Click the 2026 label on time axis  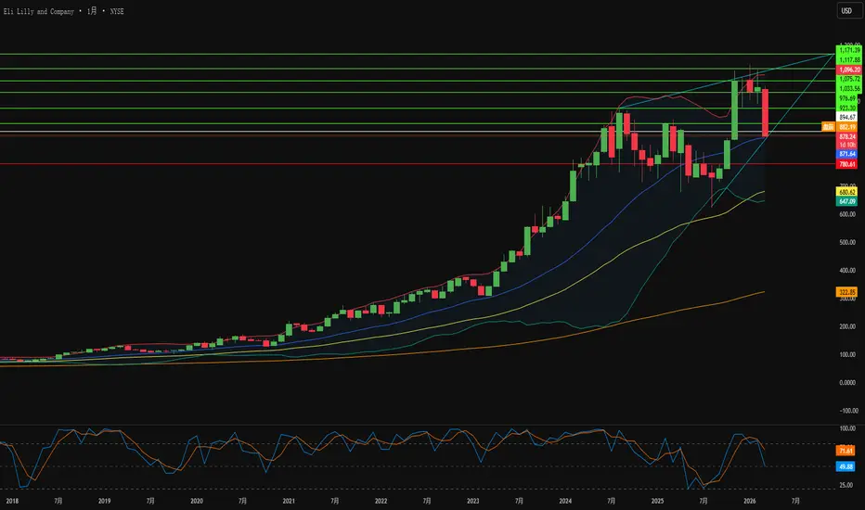click(749, 501)
